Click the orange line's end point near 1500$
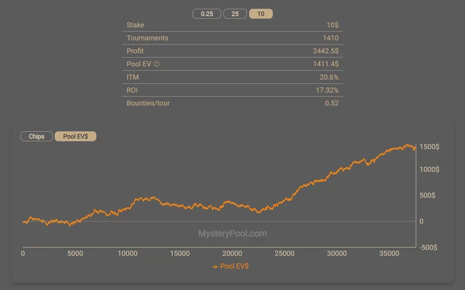465x290 pixels. click(x=415, y=149)
